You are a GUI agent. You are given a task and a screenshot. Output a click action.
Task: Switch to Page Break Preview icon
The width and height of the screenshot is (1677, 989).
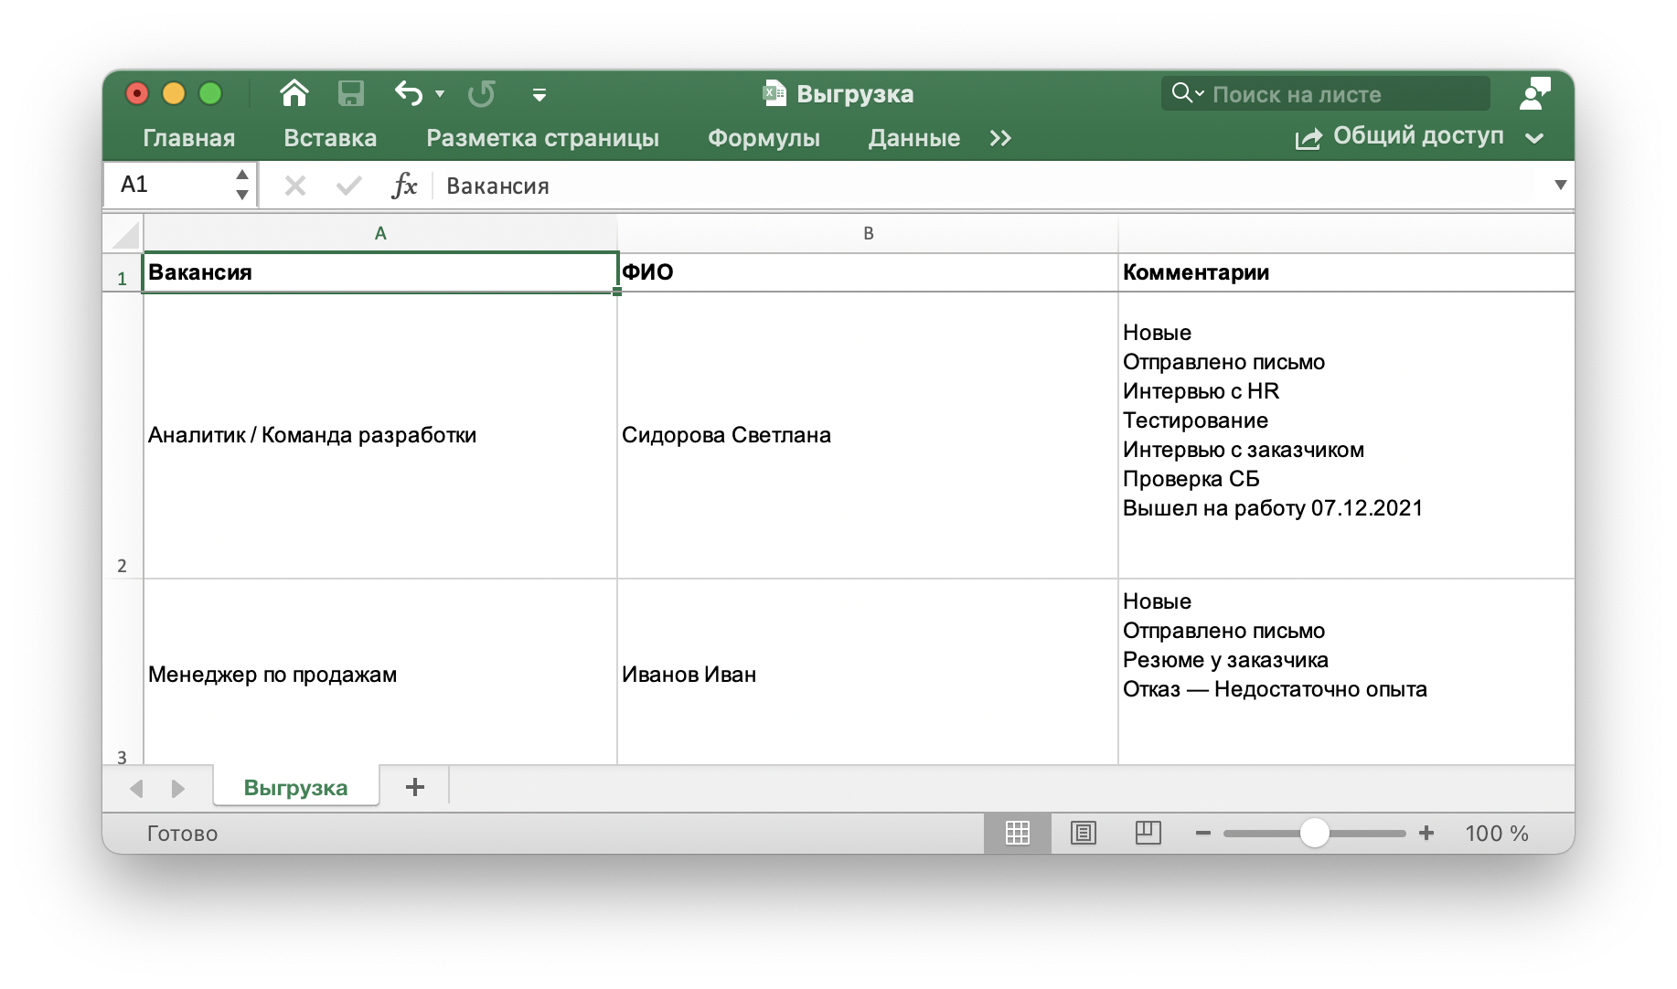click(x=1148, y=833)
